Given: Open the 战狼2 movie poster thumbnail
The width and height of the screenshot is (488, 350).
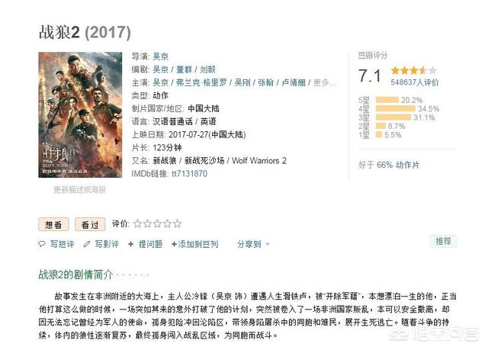Looking at the screenshot, I should tap(79, 114).
